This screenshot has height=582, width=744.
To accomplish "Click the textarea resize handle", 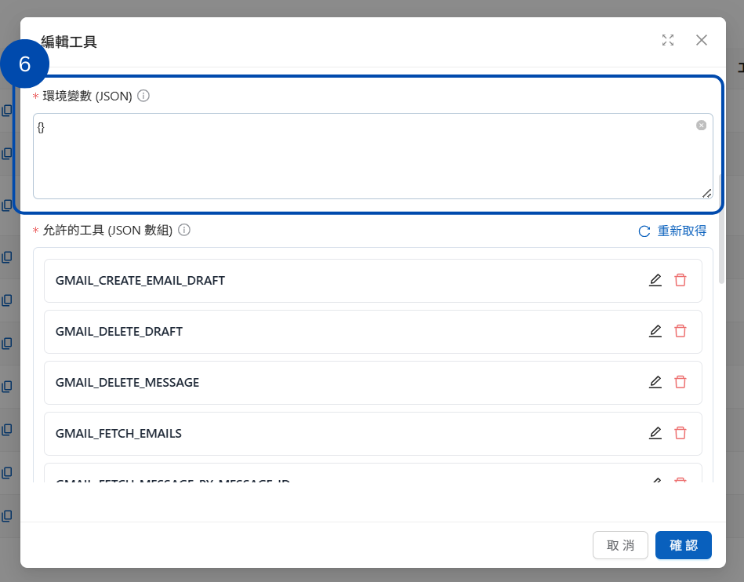I will [707, 193].
